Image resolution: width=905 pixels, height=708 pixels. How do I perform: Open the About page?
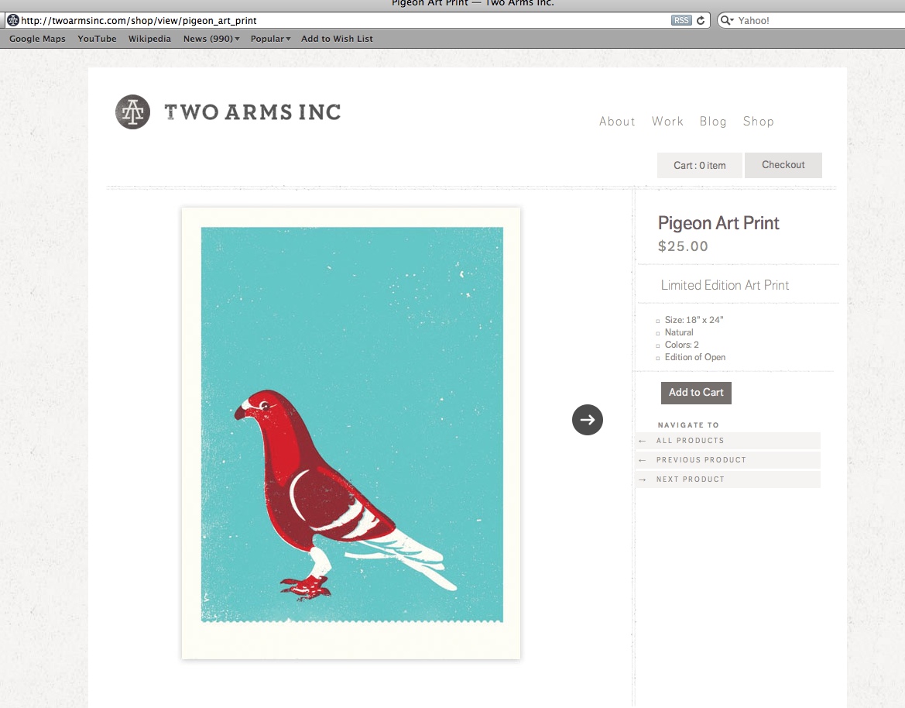tap(617, 122)
